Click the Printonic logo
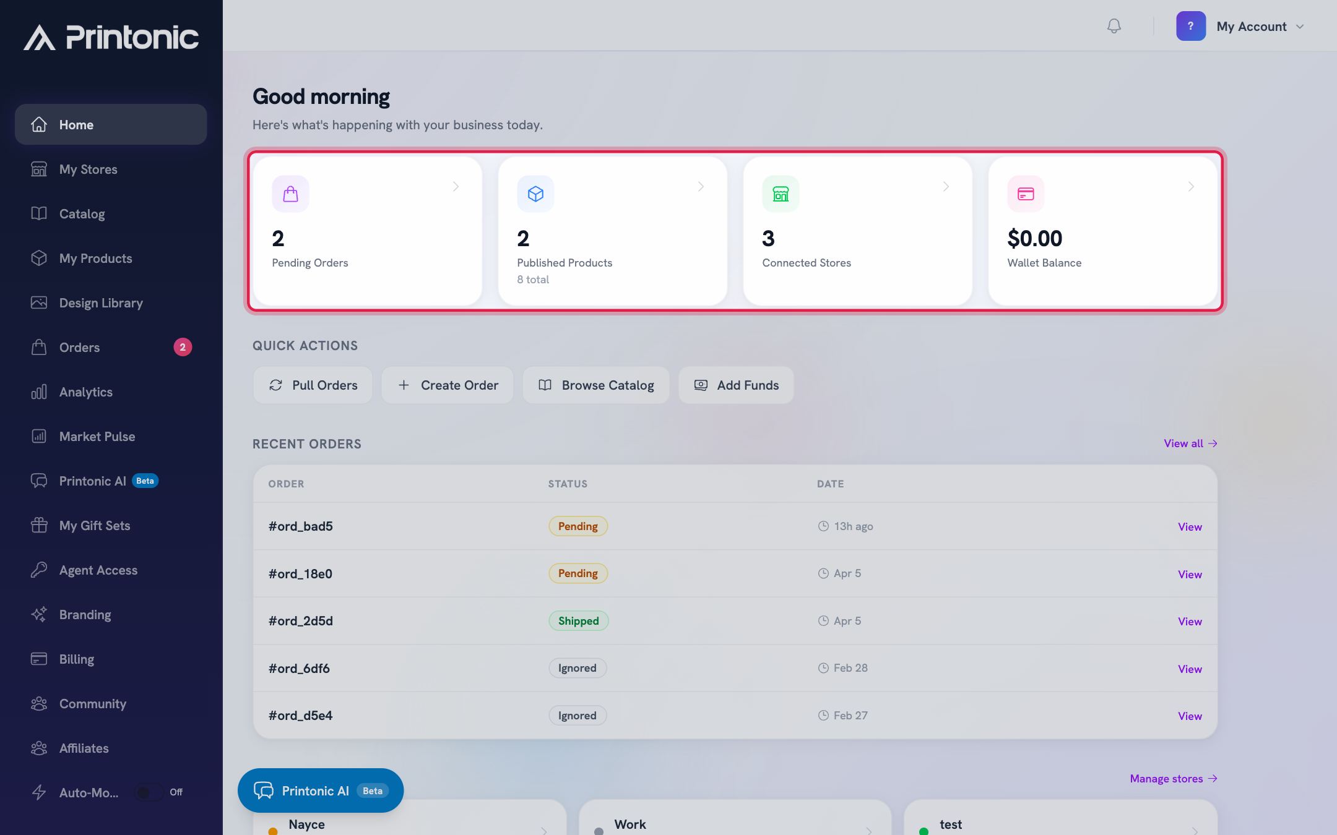The height and width of the screenshot is (835, 1337). click(x=111, y=37)
